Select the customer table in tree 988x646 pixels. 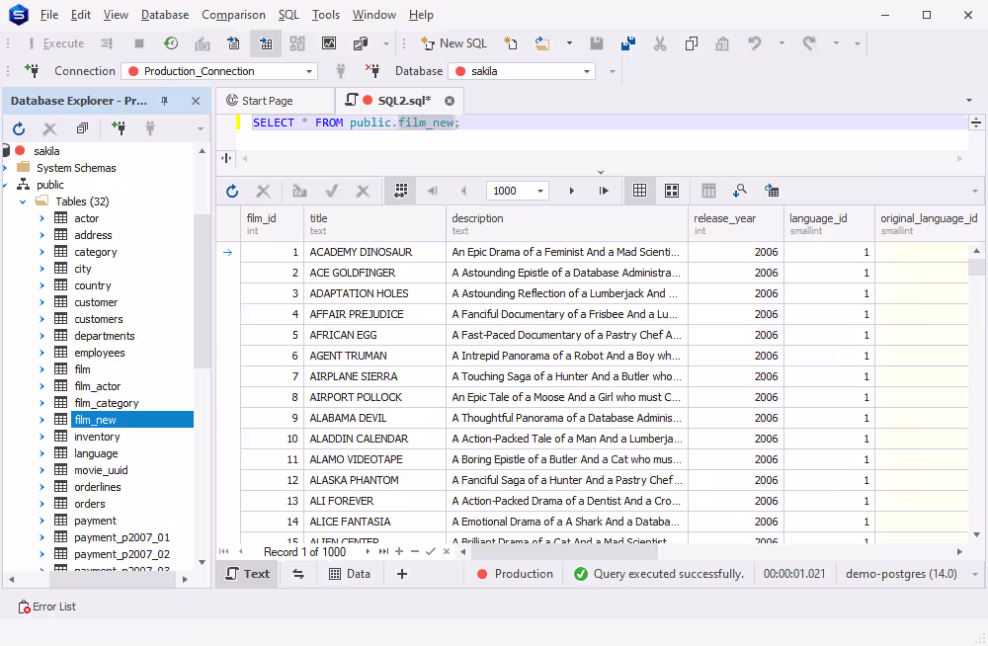pos(96,302)
